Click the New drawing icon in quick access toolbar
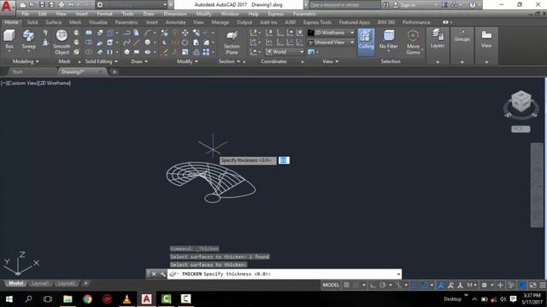The image size is (547, 307). [23, 4]
